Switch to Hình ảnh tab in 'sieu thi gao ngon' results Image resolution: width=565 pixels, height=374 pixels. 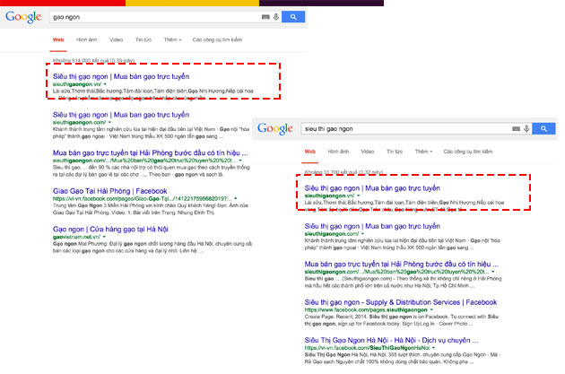pos(338,152)
